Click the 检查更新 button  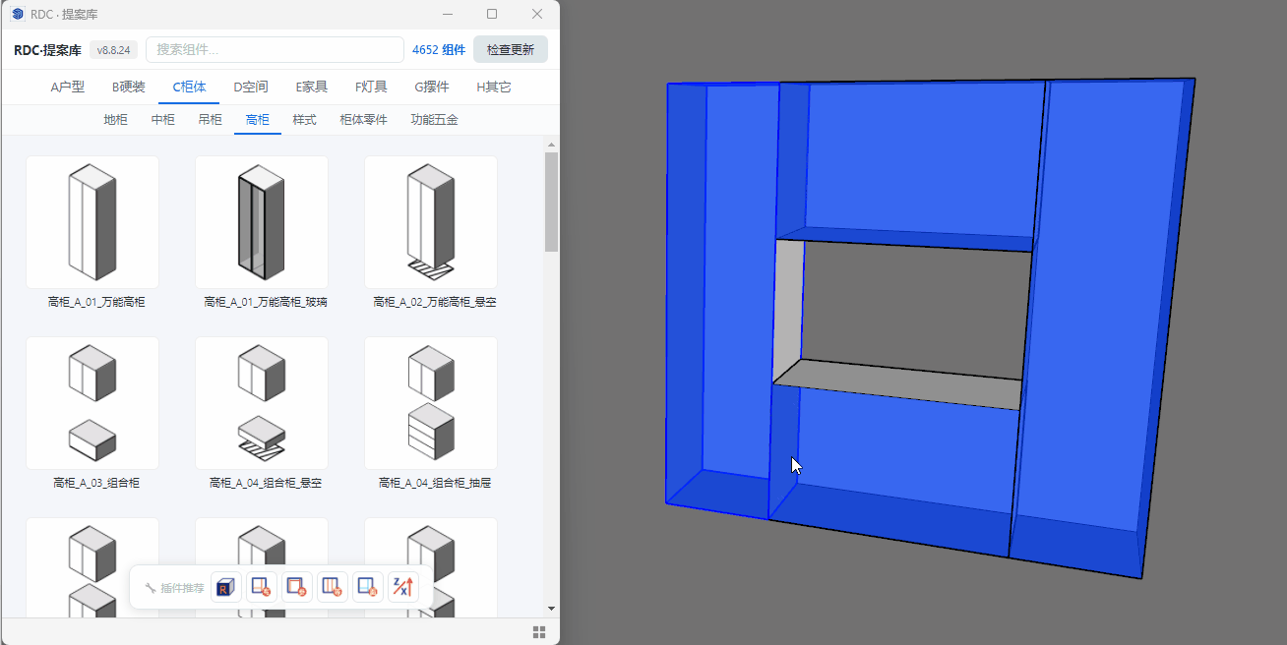coord(511,50)
